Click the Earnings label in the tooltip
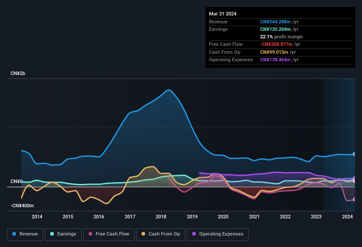This screenshot has height=247, width=362. (218, 29)
